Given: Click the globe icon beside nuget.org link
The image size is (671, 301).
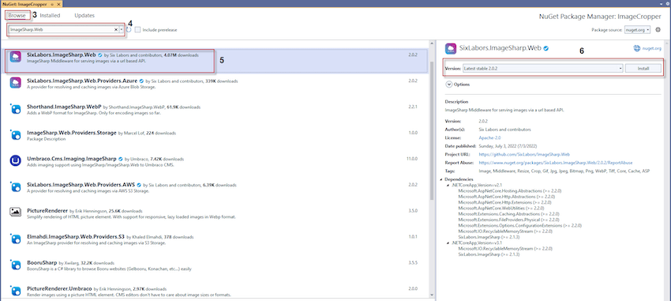Looking at the screenshot, I should coord(636,48).
